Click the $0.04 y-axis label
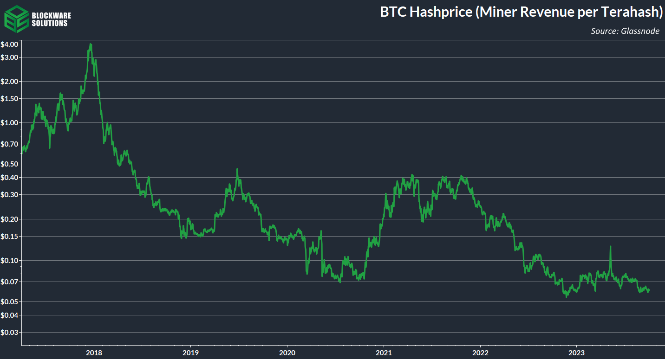This screenshot has width=665, height=359. 9,315
